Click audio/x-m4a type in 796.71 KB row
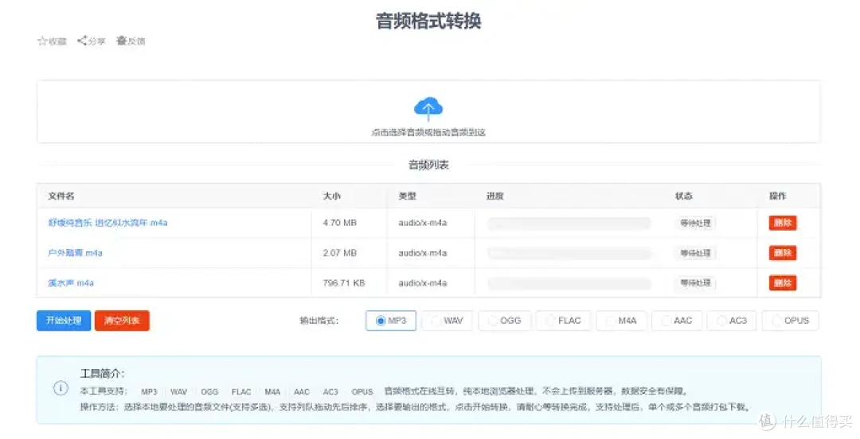The height and width of the screenshot is (439, 860). (x=422, y=283)
